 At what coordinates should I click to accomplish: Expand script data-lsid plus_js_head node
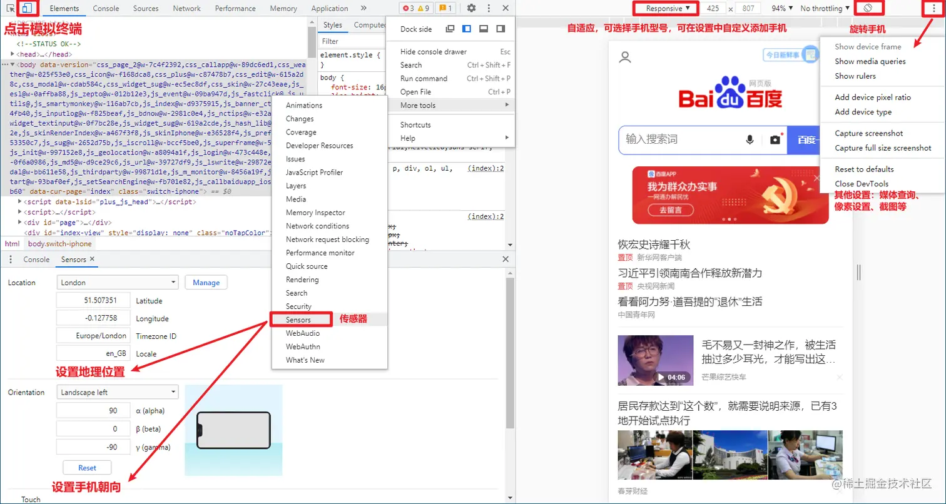[x=20, y=202]
